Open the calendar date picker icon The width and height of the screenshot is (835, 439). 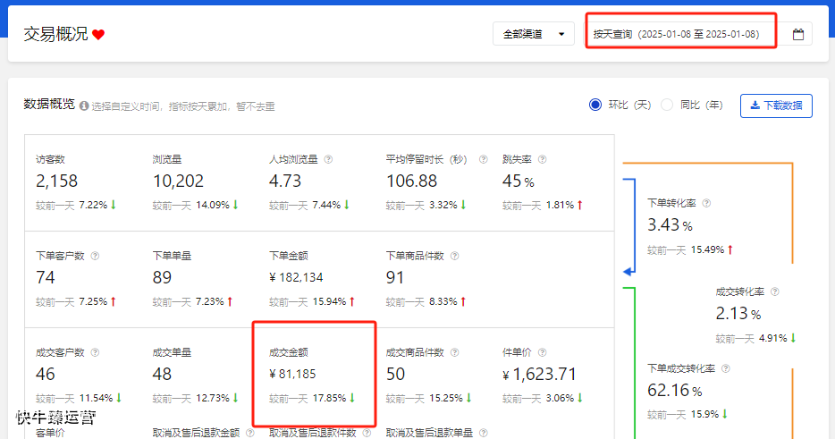pyautogui.click(x=797, y=34)
